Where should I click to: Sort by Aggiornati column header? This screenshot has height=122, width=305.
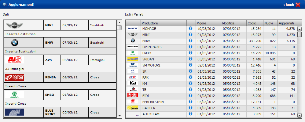coord(287,23)
